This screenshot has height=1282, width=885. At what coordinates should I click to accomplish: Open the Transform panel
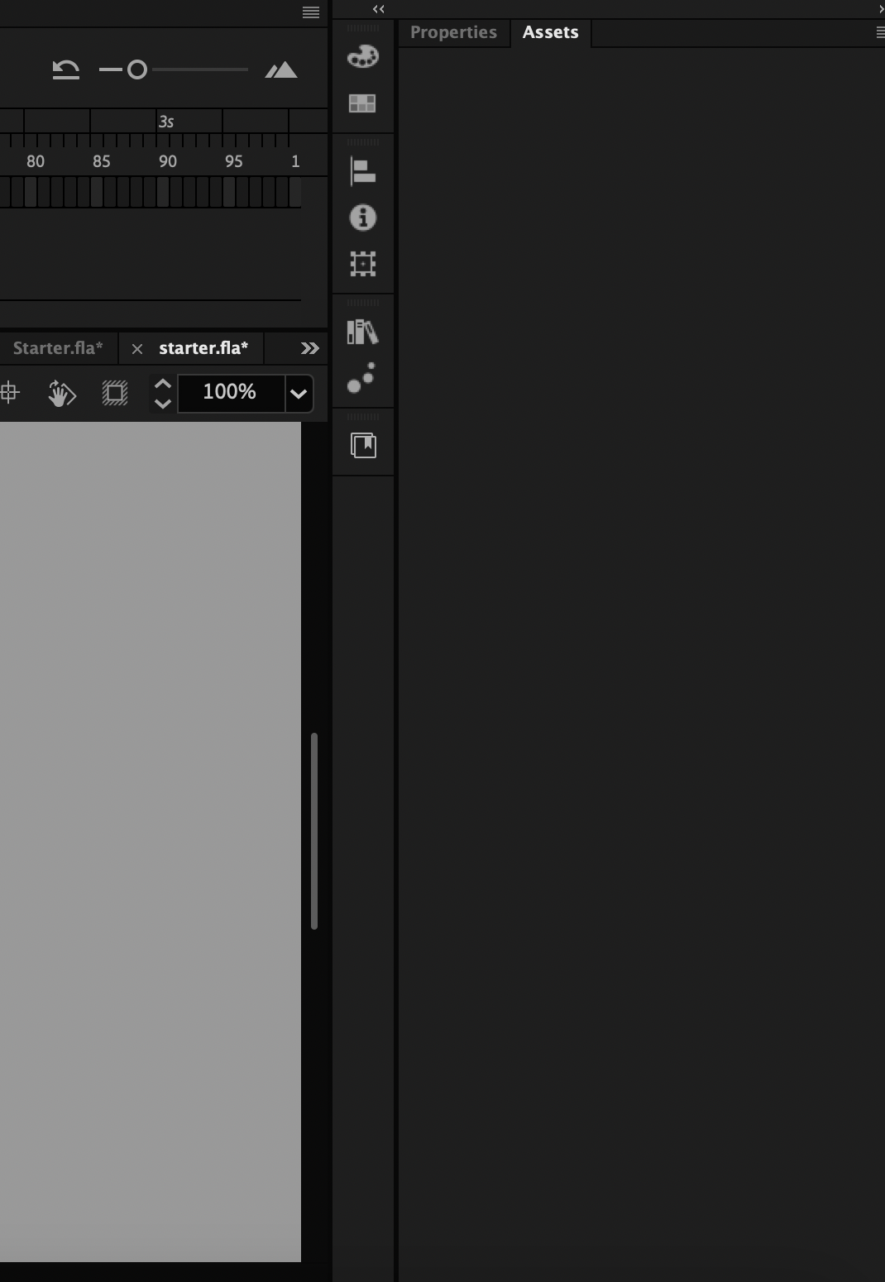click(363, 264)
